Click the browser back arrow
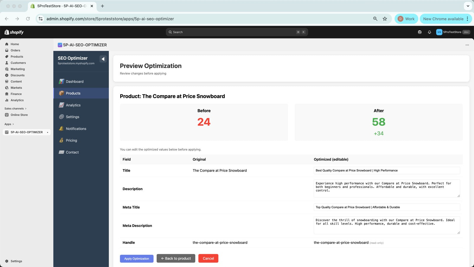474x267 pixels. (7, 19)
